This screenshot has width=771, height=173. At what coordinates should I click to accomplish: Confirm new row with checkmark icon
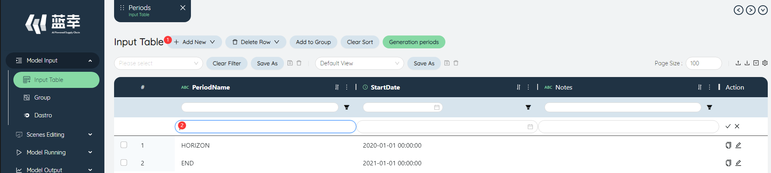point(728,126)
